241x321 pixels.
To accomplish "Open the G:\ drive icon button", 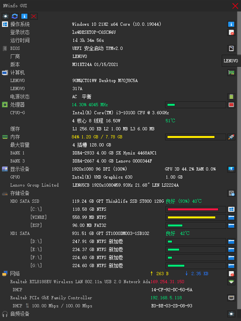I will point(231,265).
